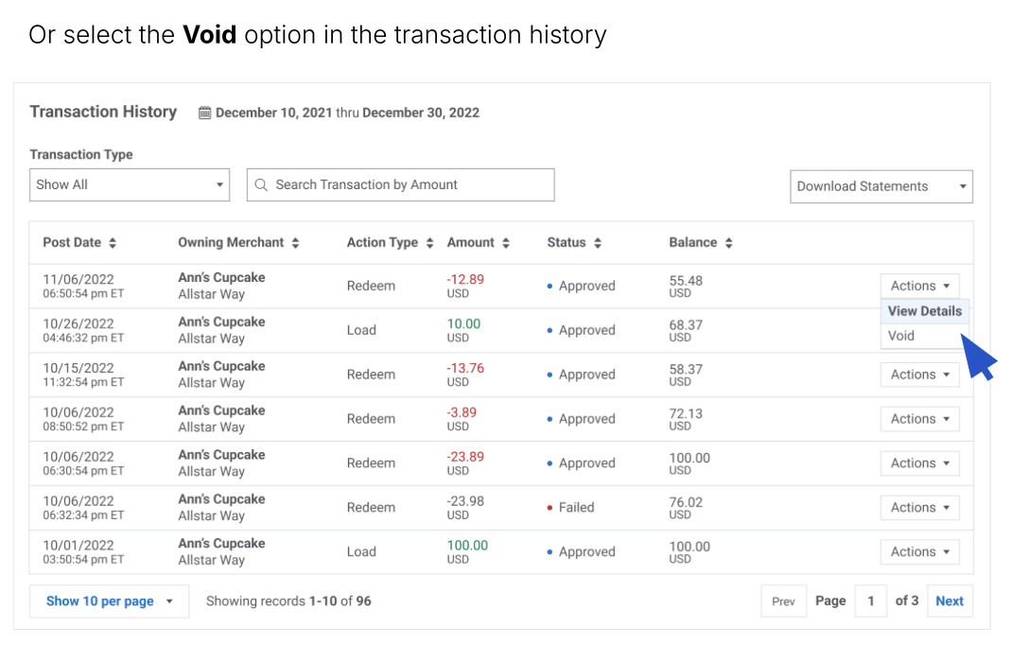Select Void from the Actions menu
Viewport: 1029px width, 645px height.
tap(901, 336)
